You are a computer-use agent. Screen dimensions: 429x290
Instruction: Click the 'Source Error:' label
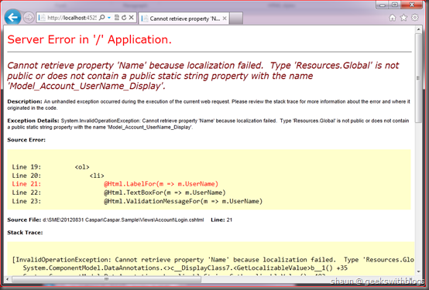tap(26, 140)
